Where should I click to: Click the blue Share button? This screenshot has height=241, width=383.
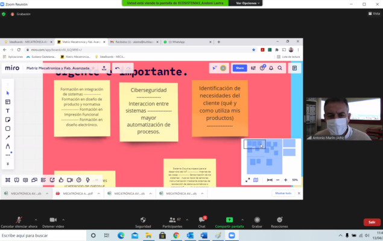tap(240, 68)
